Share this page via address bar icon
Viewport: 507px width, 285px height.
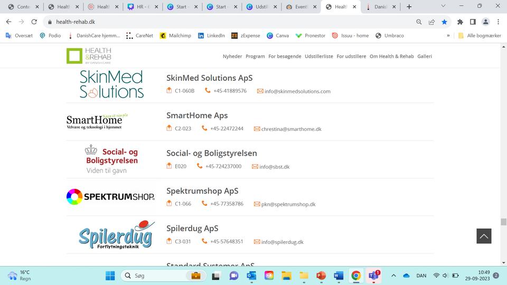(x=431, y=22)
